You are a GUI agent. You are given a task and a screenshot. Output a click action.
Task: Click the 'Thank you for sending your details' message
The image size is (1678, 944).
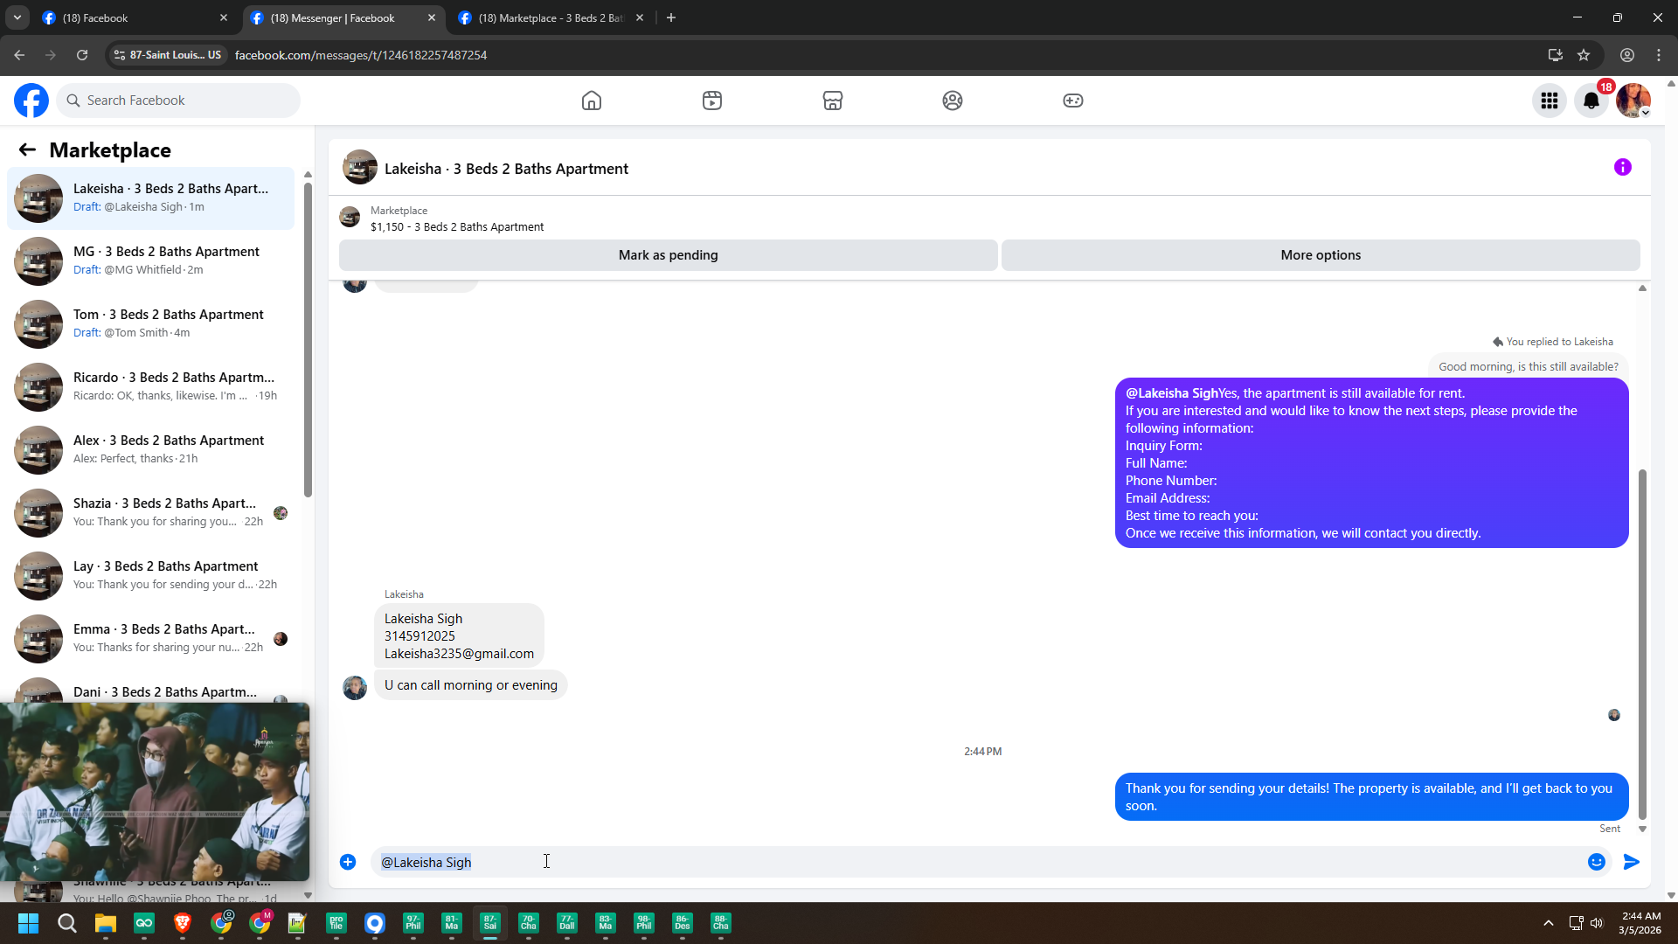pos(1371,797)
